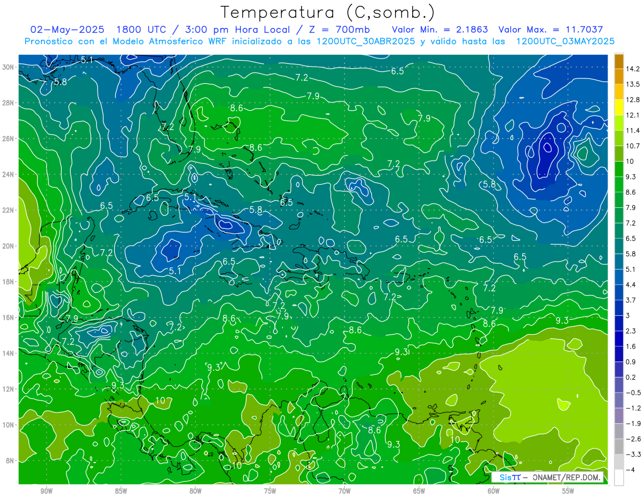The width and height of the screenshot is (644, 498).
Task: Click the -1.9 value on color scale
Action: pos(633,423)
